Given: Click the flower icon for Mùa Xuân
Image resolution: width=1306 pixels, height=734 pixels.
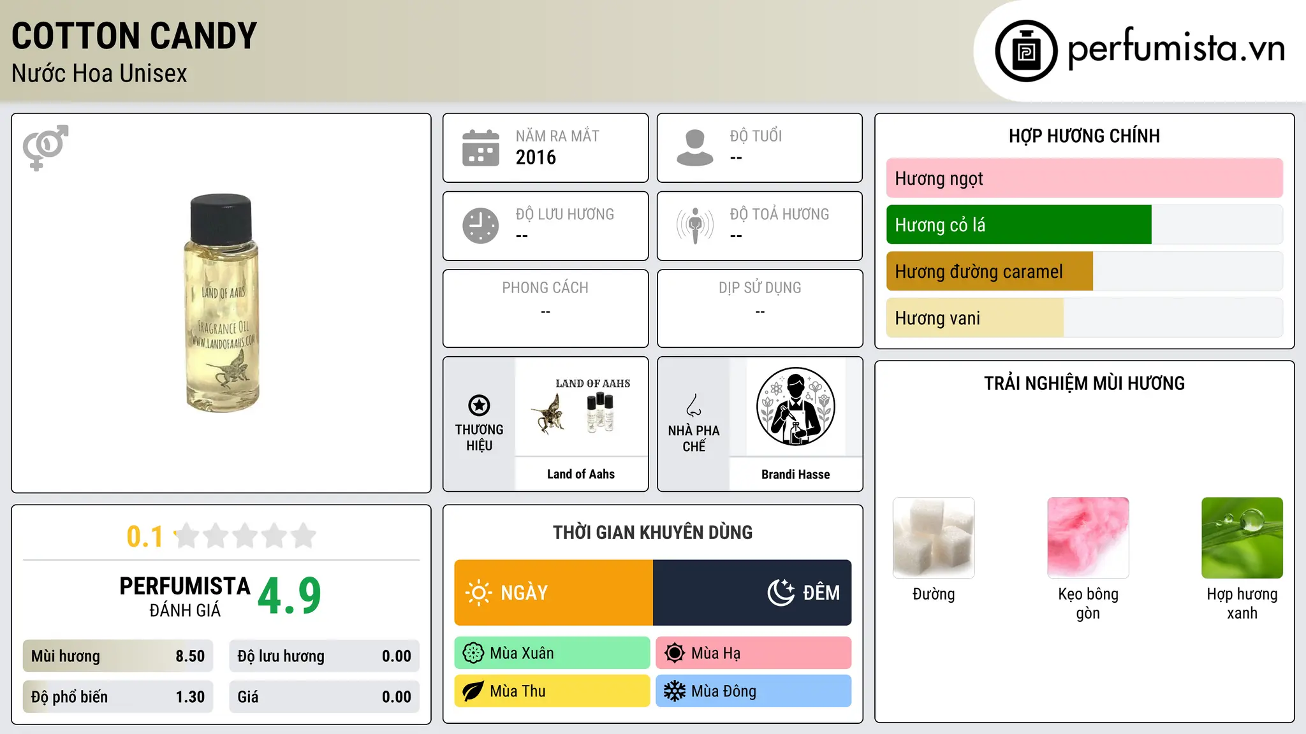Looking at the screenshot, I should coord(473,653).
